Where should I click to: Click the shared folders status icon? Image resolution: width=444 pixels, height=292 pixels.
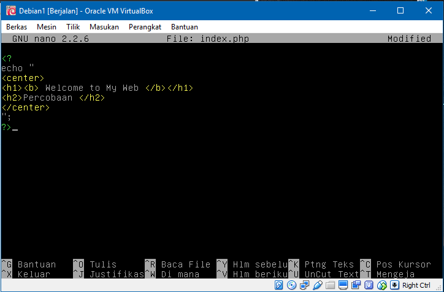(x=330, y=285)
